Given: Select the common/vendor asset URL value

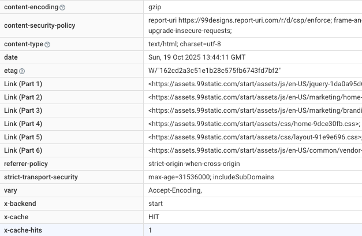Looking at the screenshot, I should [x=255, y=150].
